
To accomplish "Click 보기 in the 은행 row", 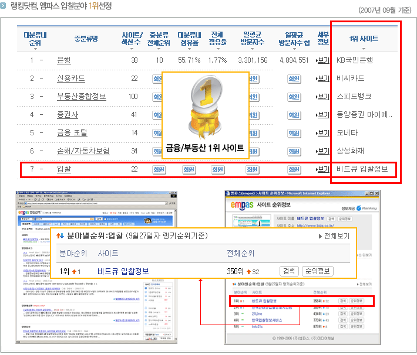I will 324,60.
